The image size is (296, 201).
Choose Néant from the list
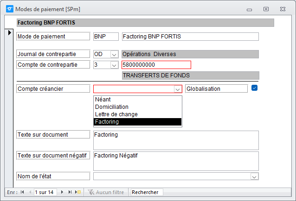137,99
